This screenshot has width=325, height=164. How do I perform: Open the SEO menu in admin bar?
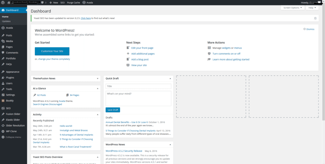pos(63,3)
